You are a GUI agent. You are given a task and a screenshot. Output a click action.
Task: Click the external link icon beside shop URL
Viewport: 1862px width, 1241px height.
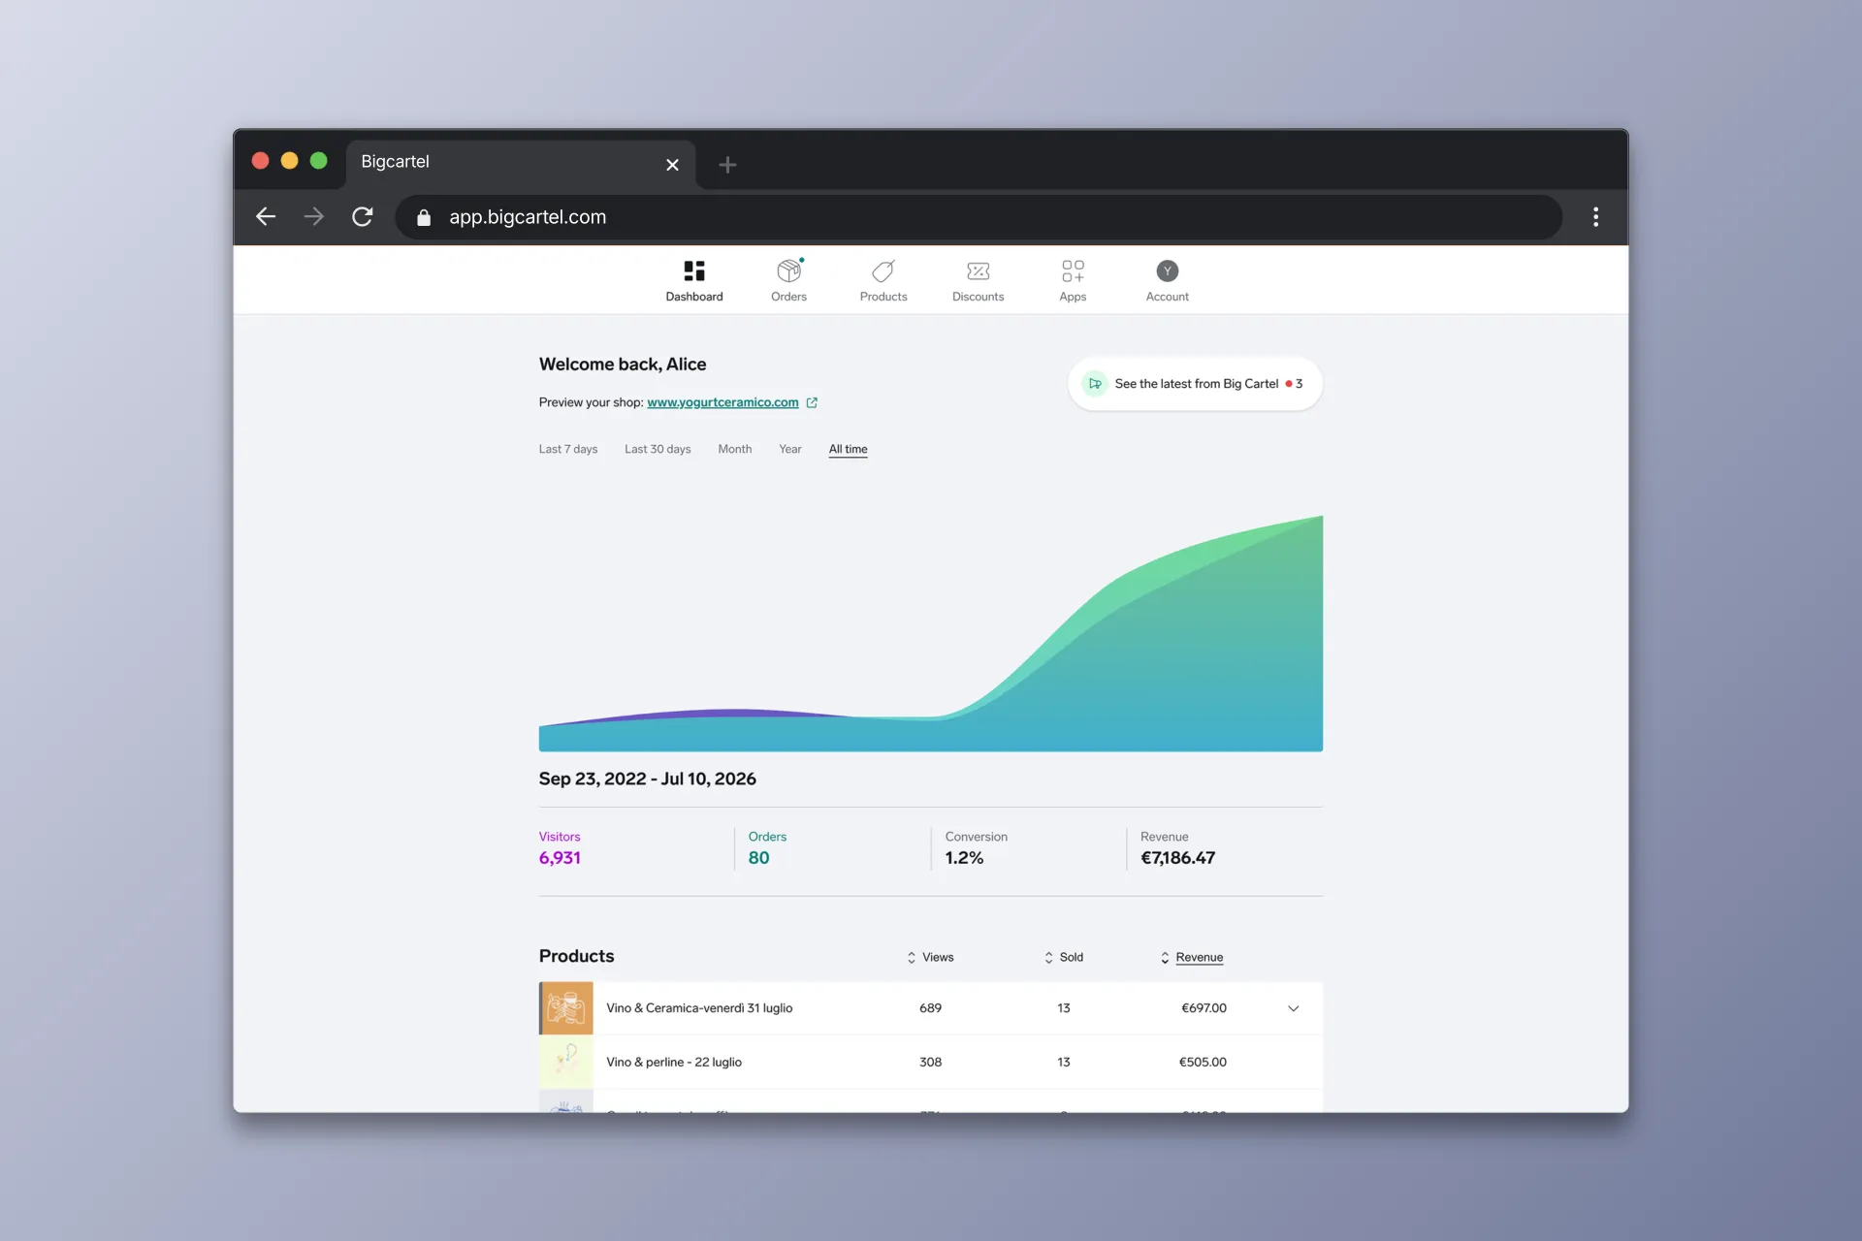(x=812, y=402)
